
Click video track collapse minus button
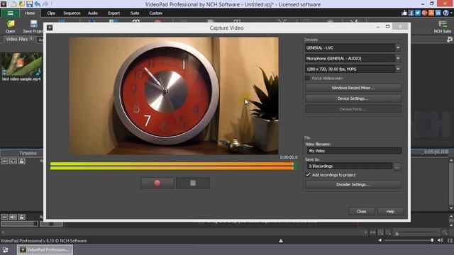point(5,161)
